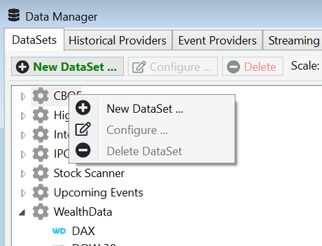Open the Event Providers tab
The width and height of the screenshot is (322, 246).
tap(217, 40)
